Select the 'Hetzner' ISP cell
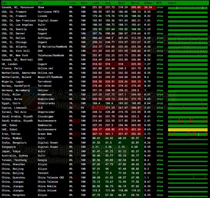Viewport: 210px width, 198px height. pos(43,90)
